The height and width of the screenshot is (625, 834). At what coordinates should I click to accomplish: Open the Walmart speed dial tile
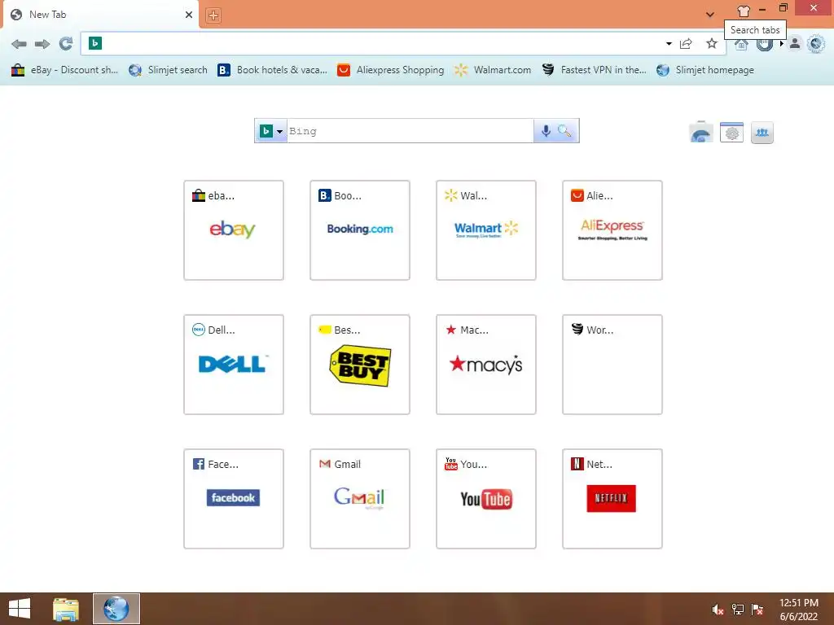pos(486,230)
